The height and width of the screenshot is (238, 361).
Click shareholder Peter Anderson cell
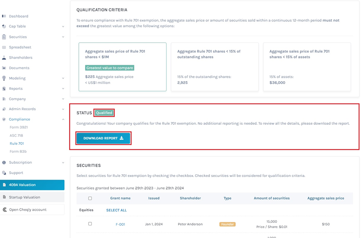click(x=190, y=224)
